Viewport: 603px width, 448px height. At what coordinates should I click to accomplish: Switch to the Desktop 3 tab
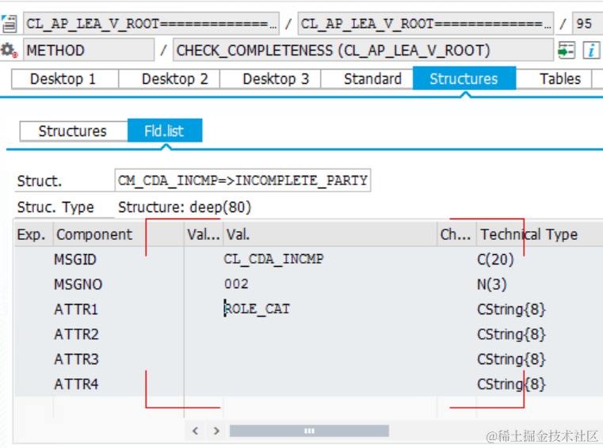270,79
